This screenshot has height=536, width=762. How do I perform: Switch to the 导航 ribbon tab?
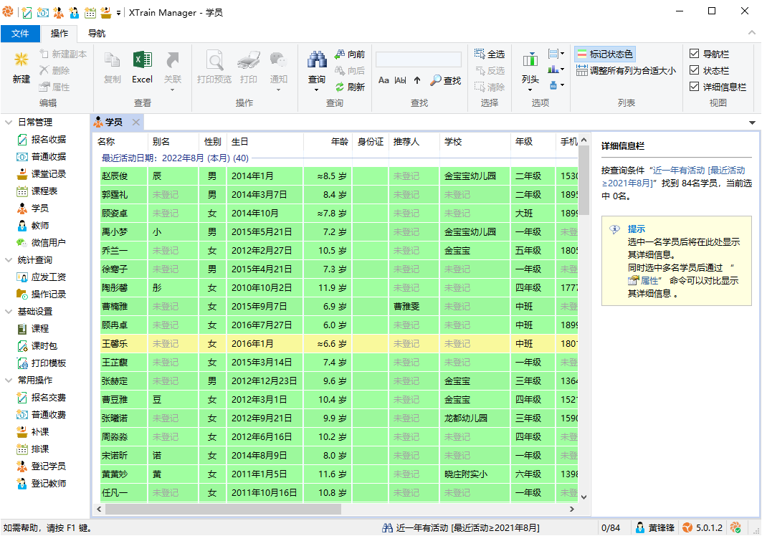[x=97, y=33]
